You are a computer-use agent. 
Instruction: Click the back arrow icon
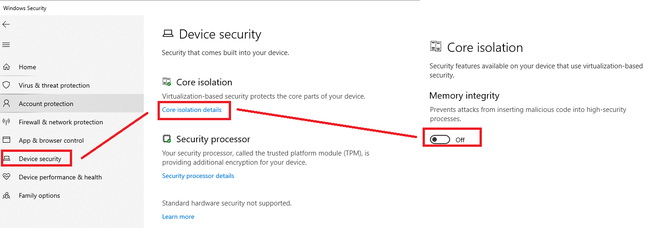point(6,24)
